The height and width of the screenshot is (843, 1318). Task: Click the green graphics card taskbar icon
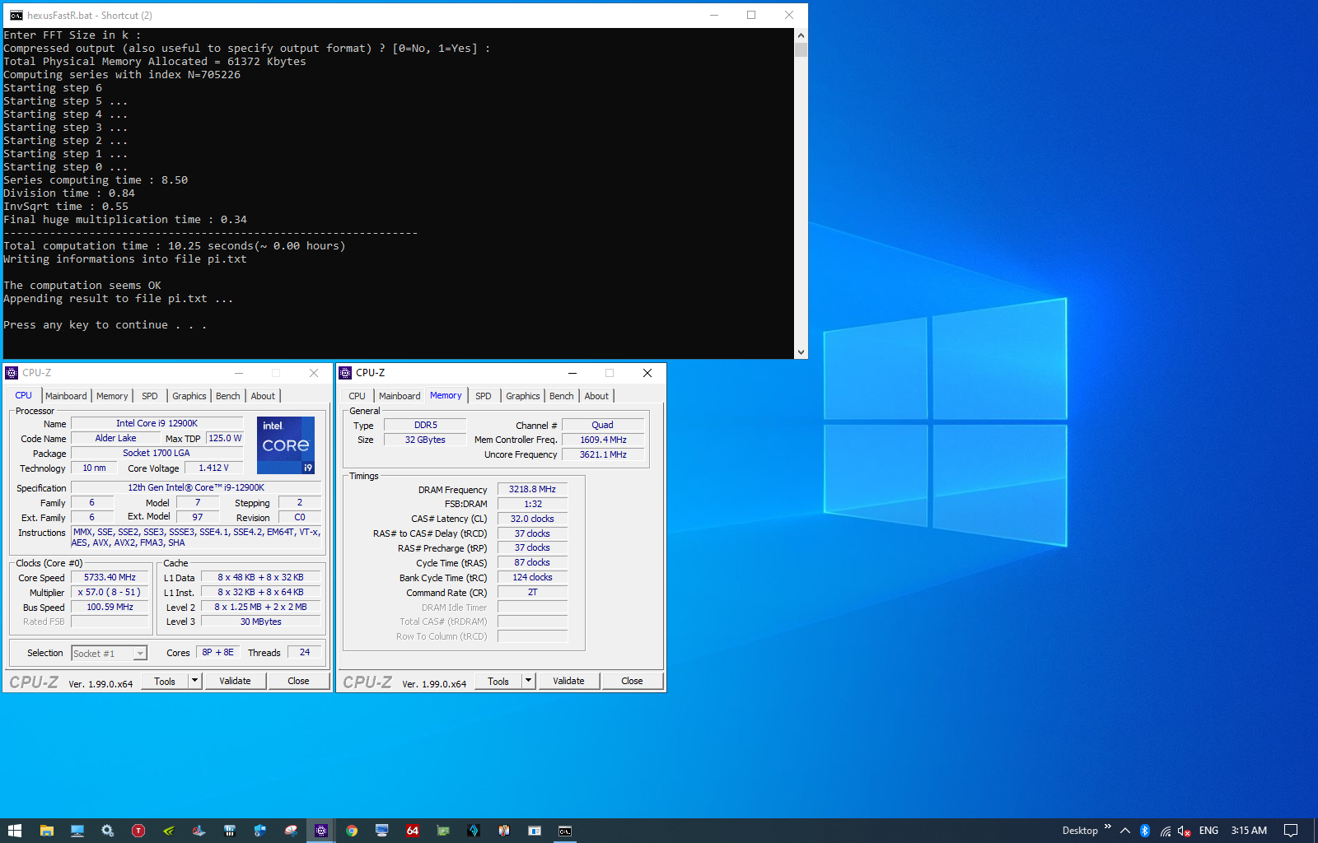(x=443, y=831)
